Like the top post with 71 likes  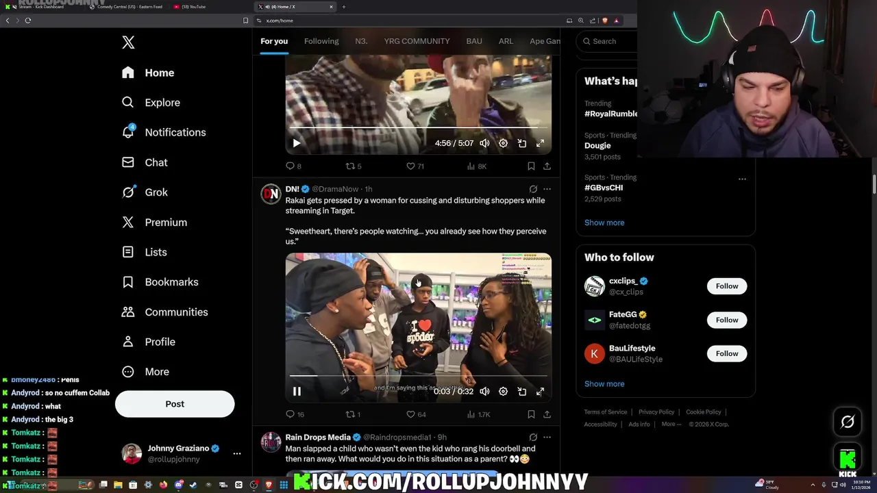(415, 166)
